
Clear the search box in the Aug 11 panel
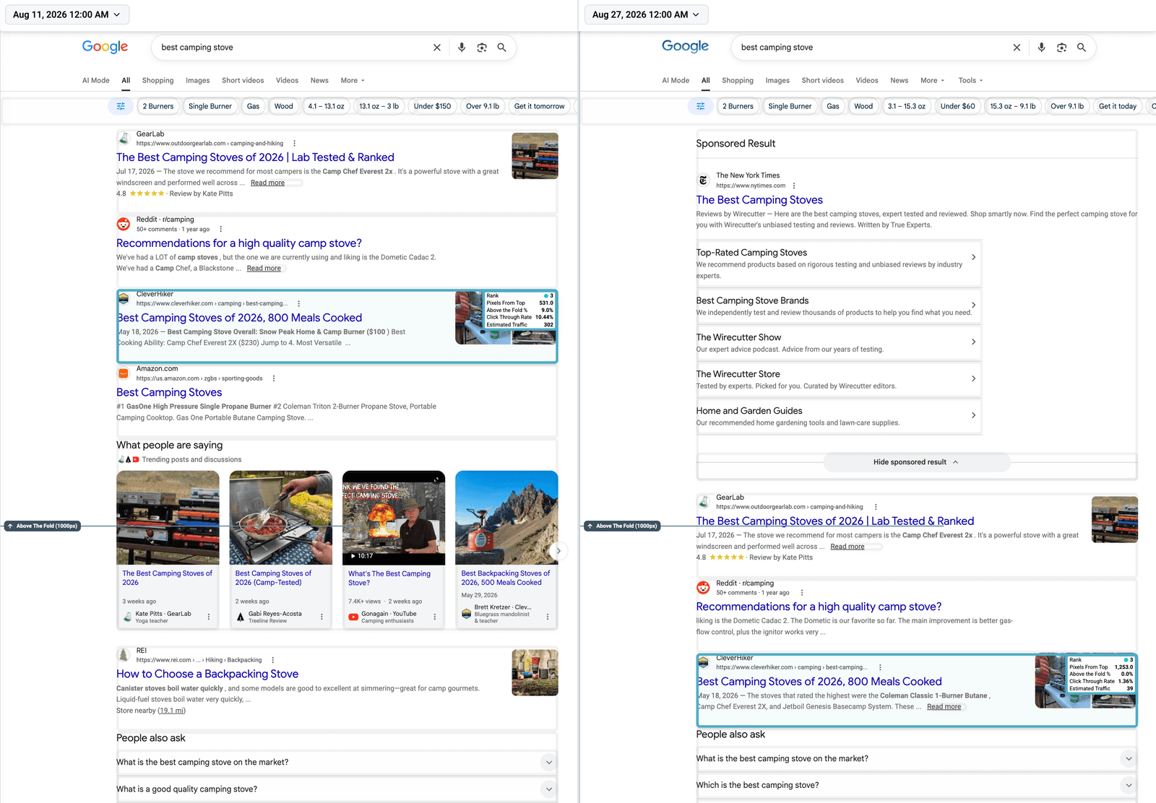pos(436,48)
